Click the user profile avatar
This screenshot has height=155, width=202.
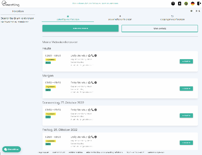pos(186,4)
